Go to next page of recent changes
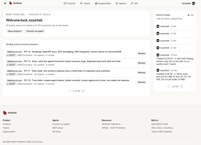 click(x=182, y=87)
